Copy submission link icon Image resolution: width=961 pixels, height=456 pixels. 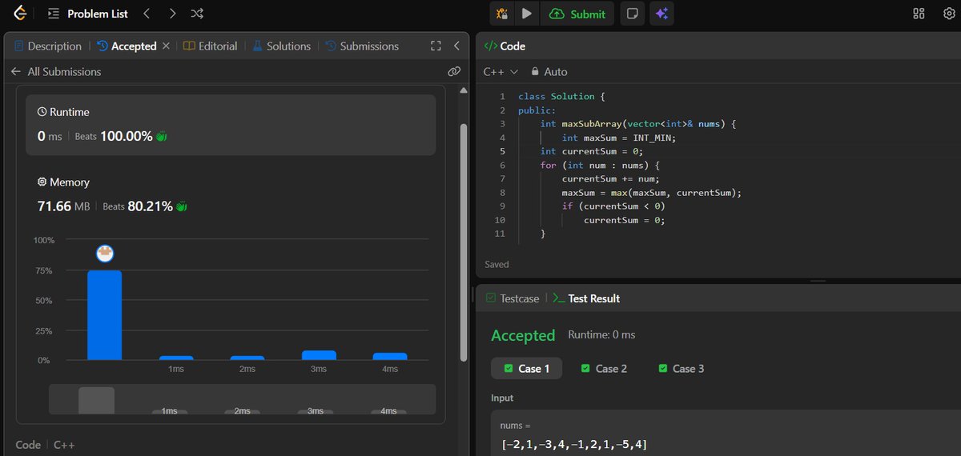click(454, 71)
